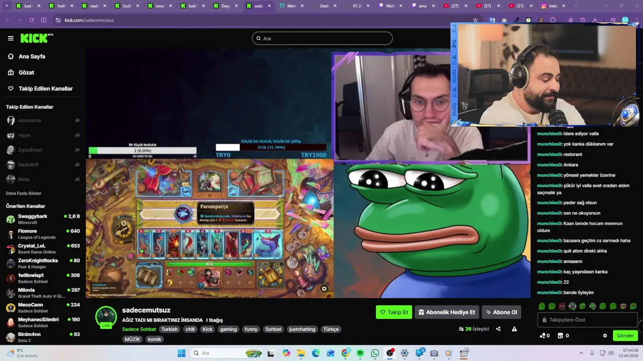The width and height of the screenshot is (643, 361).
Task: Open recommended channel Swaggybark
Action: pyautogui.click(x=43, y=219)
